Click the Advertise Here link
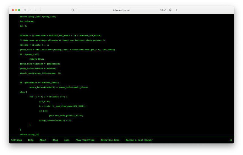 [110, 140]
